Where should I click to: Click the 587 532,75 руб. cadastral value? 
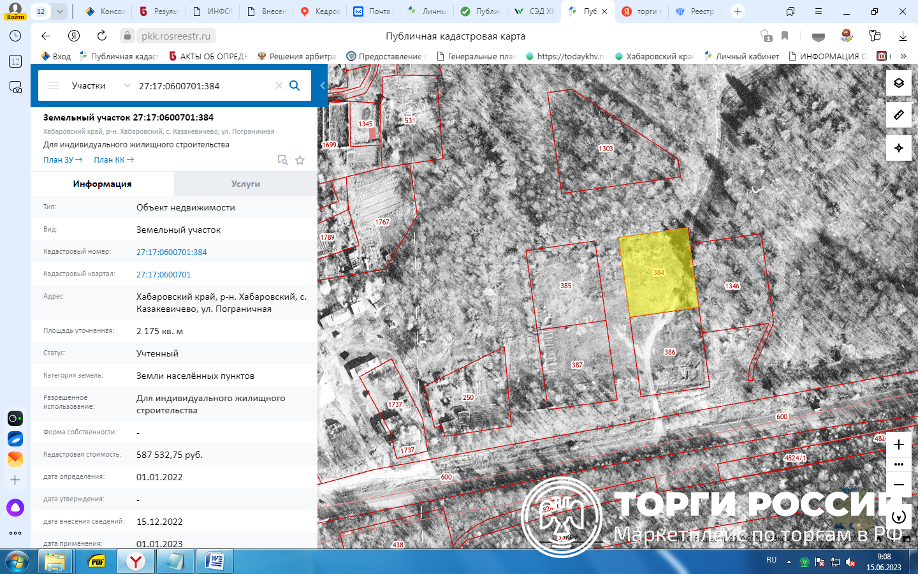(170, 455)
